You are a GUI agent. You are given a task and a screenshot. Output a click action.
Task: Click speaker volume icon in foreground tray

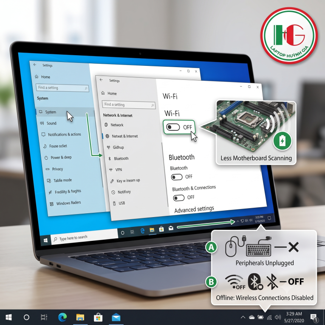pyautogui.click(x=278, y=317)
